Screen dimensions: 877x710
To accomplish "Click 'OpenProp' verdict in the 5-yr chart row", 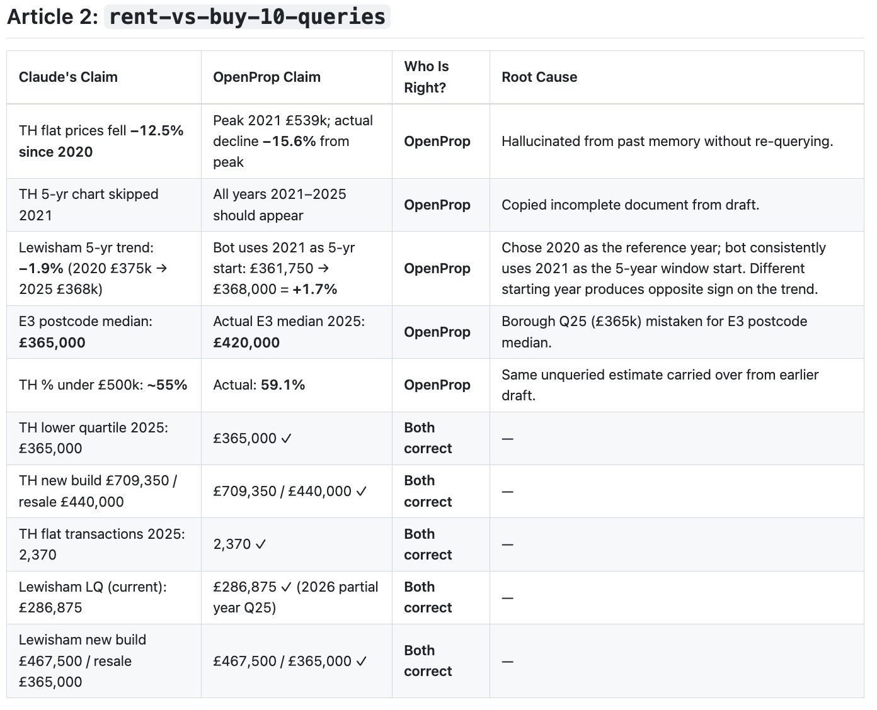I will 437,205.
